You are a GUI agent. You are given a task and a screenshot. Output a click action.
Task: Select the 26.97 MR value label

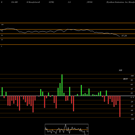pos(126,79)
